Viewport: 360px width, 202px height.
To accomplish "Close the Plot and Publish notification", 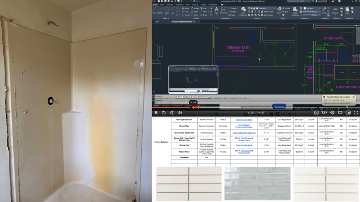I will click(354, 97).
